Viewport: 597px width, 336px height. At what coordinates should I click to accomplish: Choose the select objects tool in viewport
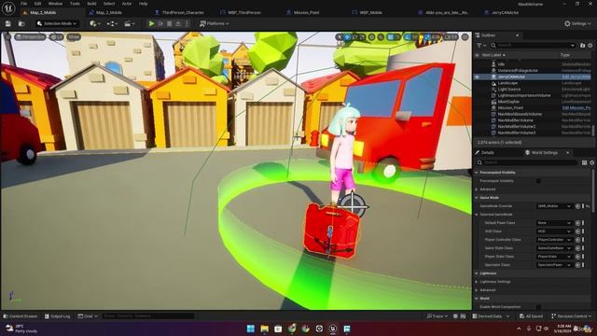tap(340, 37)
